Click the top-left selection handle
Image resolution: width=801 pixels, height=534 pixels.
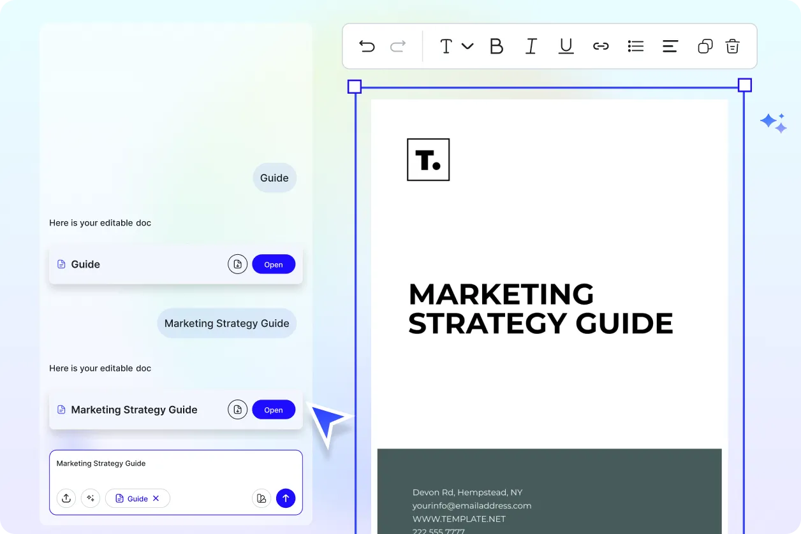click(x=355, y=86)
